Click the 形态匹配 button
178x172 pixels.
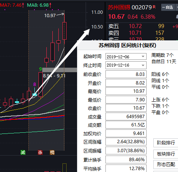(166, 165)
